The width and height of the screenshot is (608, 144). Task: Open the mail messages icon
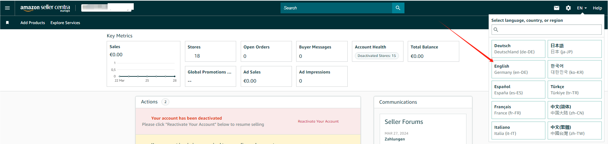coord(556,8)
